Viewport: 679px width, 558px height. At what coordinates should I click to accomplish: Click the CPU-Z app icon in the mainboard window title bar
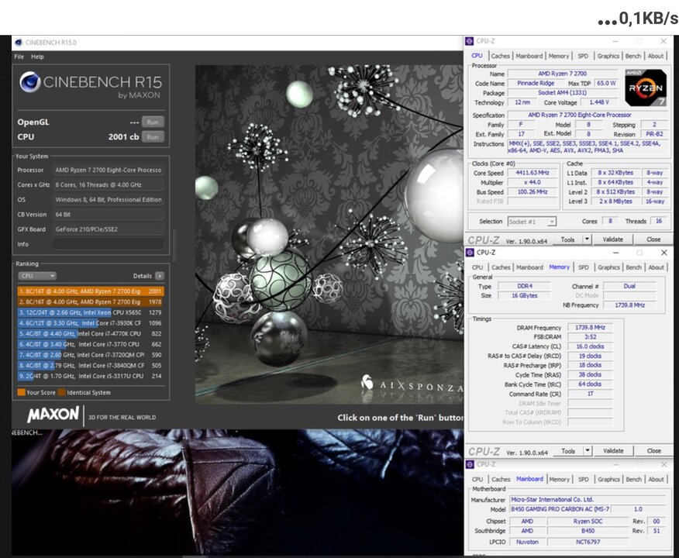470,464
